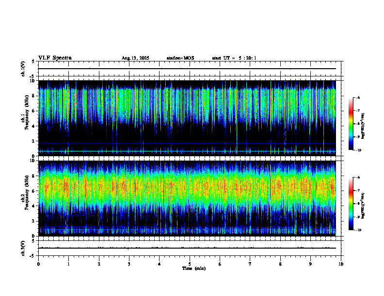
Task: Click the "-5" tick on ch.3(V) axis
Action: click(x=32, y=256)
